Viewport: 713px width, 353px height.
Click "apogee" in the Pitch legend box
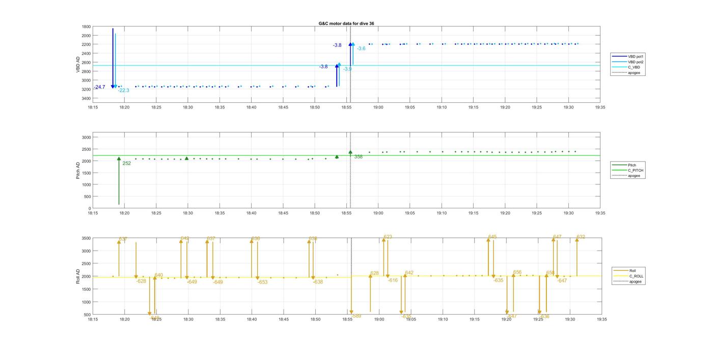[x=634, y=176]
